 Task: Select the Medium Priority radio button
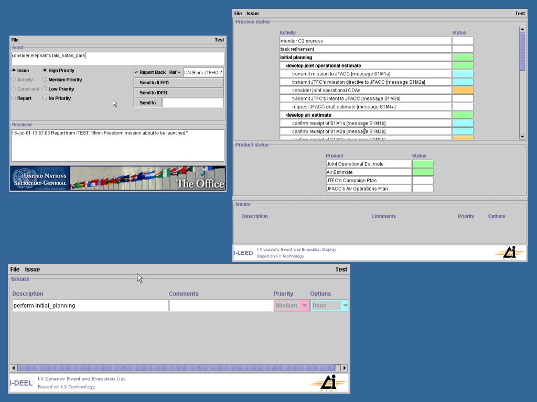45,80
